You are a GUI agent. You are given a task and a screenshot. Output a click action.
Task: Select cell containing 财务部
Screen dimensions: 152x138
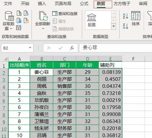[x=64, y=128]
